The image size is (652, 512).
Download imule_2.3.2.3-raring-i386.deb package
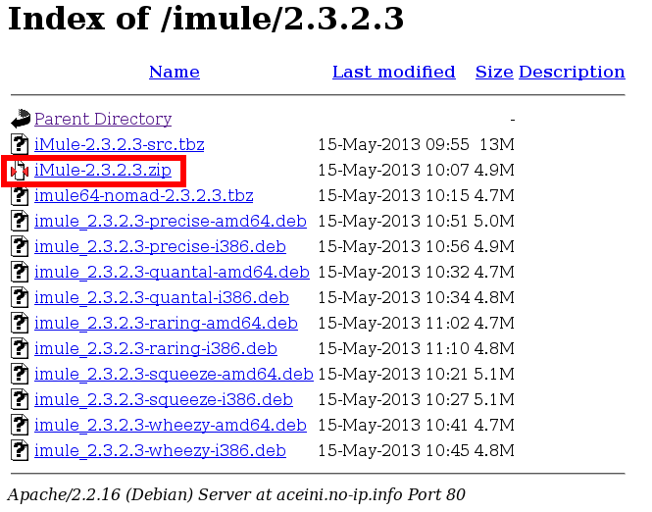click(x=155, y=349)
